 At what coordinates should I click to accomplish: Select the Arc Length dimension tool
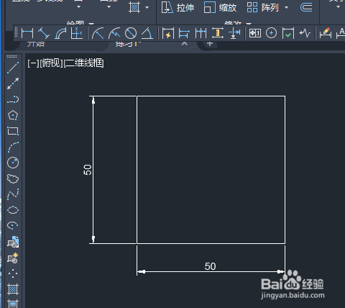(60, 33)
